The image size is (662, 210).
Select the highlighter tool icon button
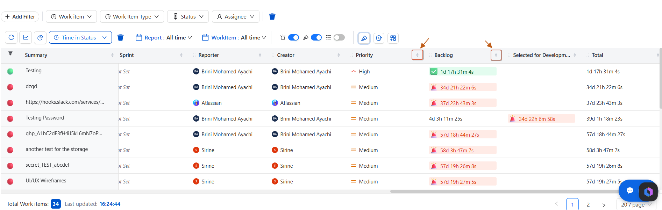[x=364, y=38]
